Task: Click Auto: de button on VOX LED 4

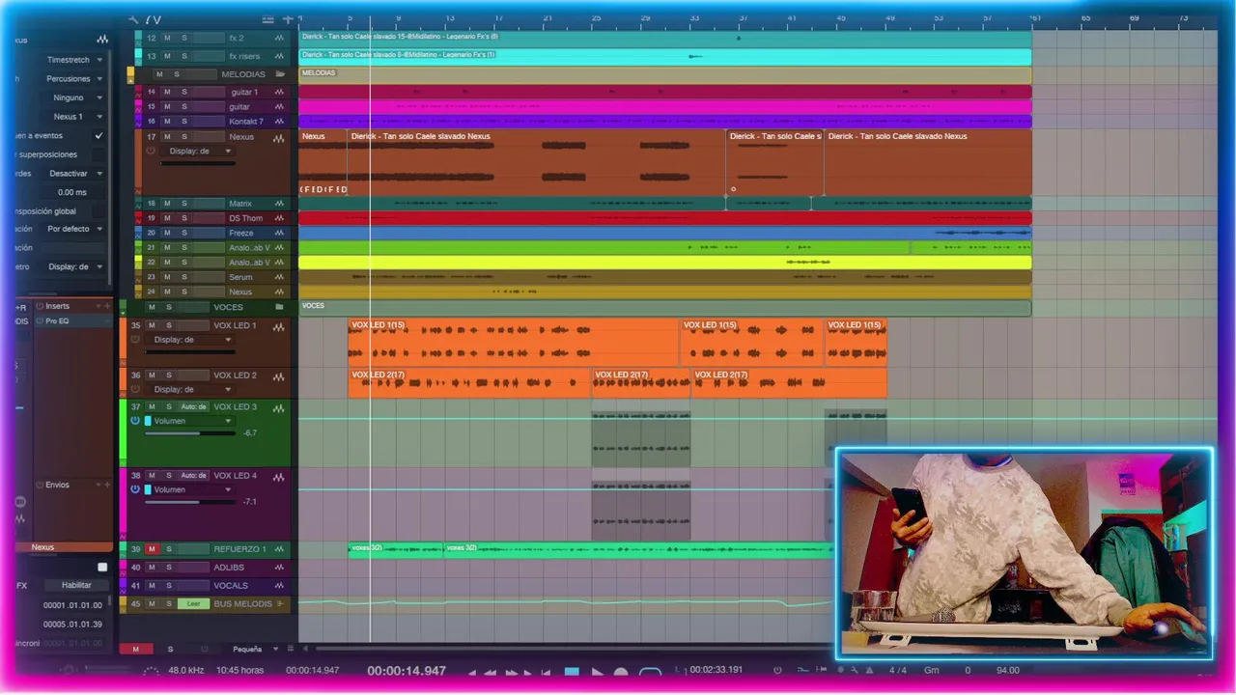Action: tap(193, 476)
